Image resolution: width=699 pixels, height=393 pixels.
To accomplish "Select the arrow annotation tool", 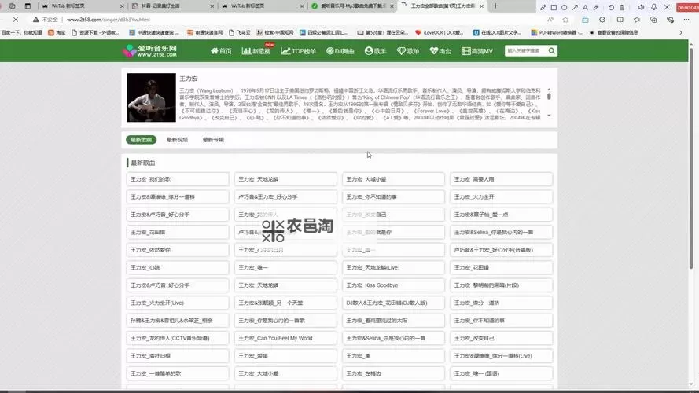I will (x=575, y=7).
